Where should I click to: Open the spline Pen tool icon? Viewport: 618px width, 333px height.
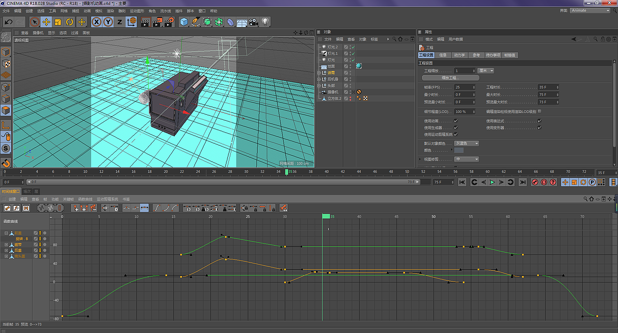coord(196,22)
